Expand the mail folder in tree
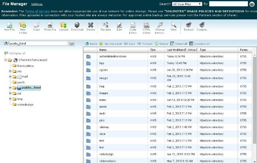This screenshot has width=257, height=163. [10, 76]
